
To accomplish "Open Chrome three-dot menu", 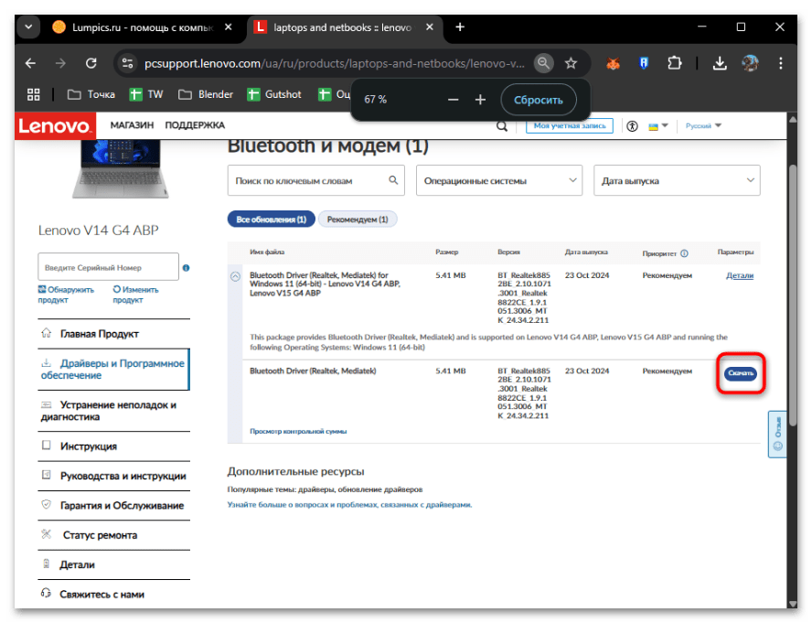I will pyautogui.click(x=780, y=63).
